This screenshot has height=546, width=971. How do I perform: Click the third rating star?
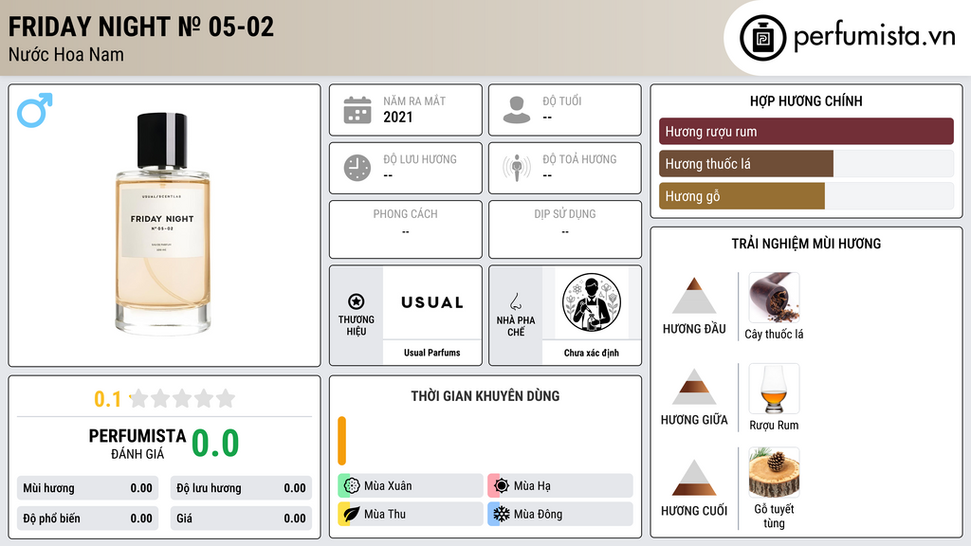point(182,398)
